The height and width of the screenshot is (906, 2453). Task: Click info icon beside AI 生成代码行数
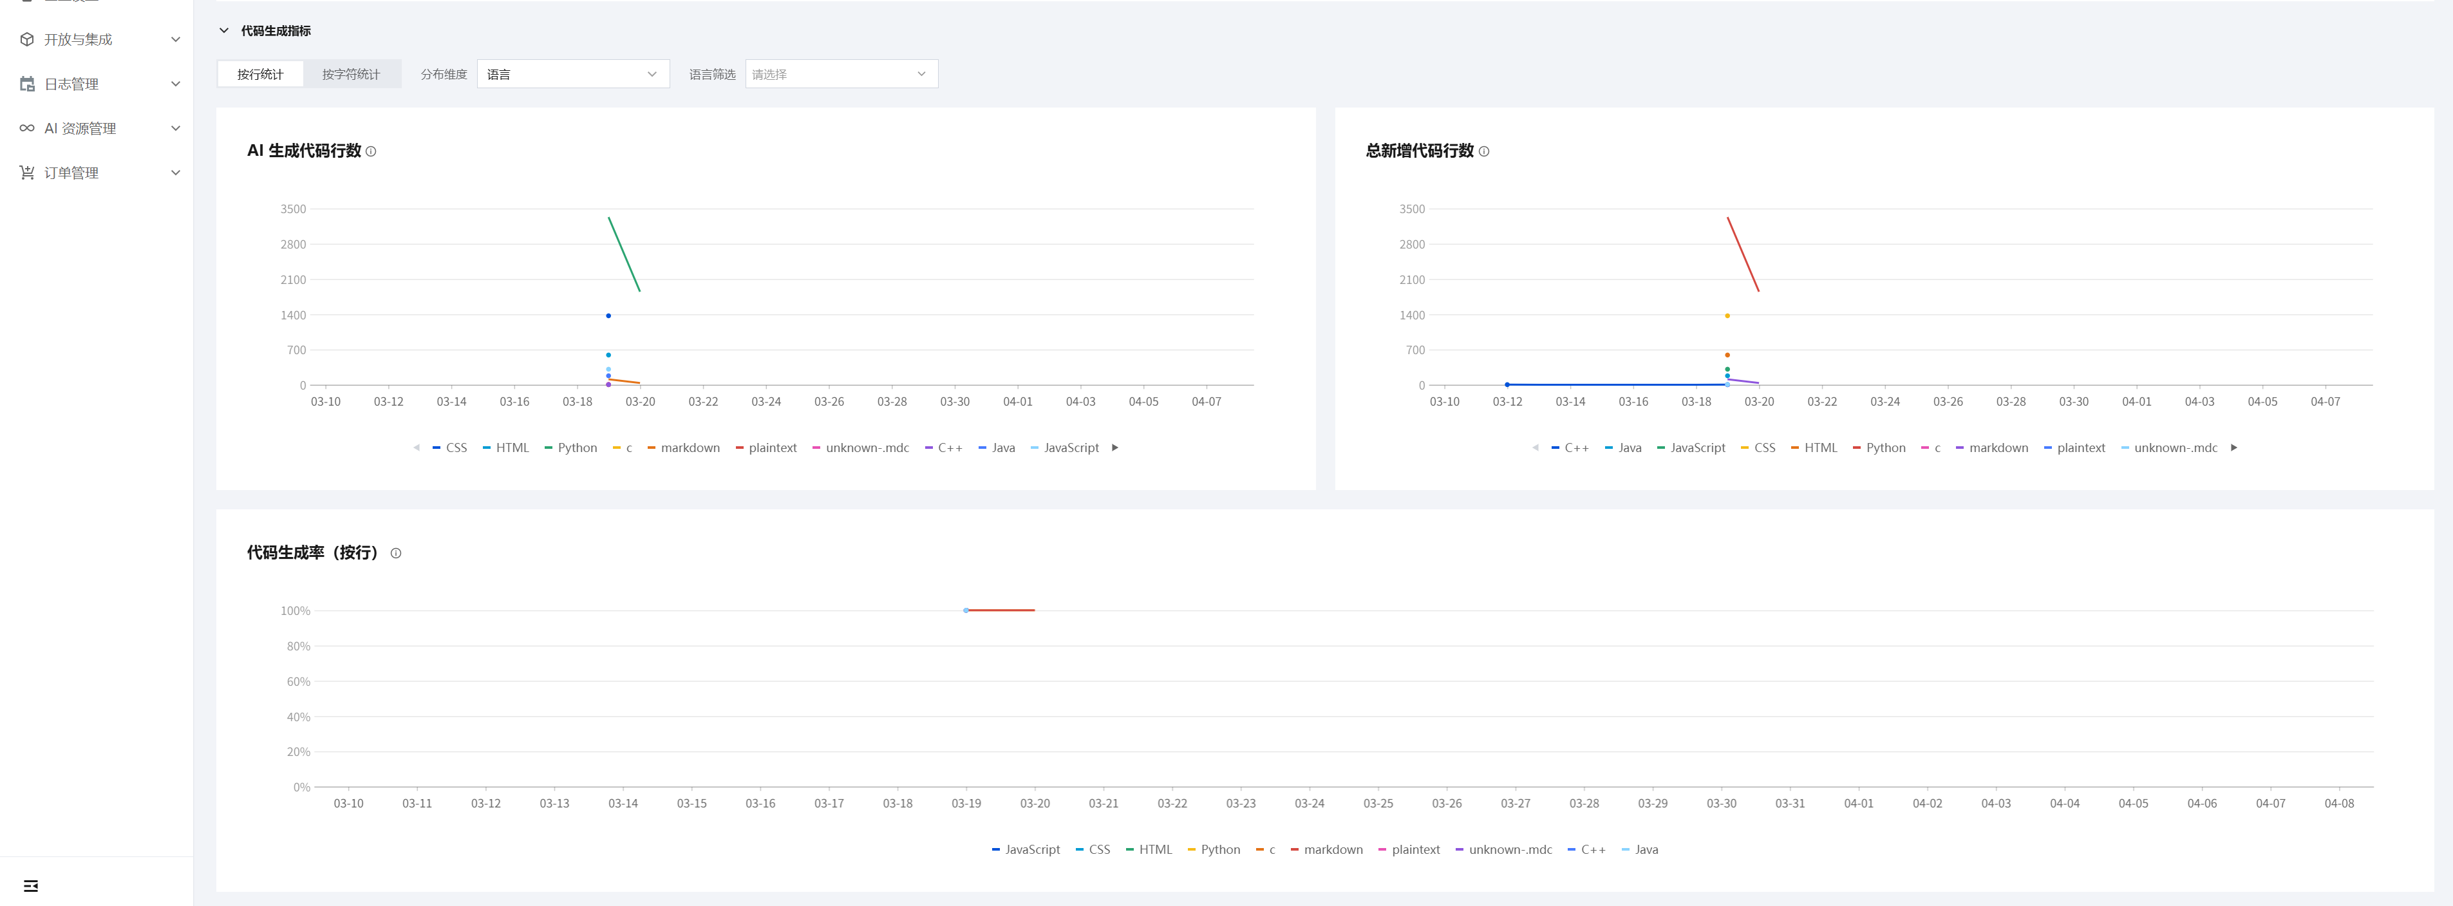371,151
